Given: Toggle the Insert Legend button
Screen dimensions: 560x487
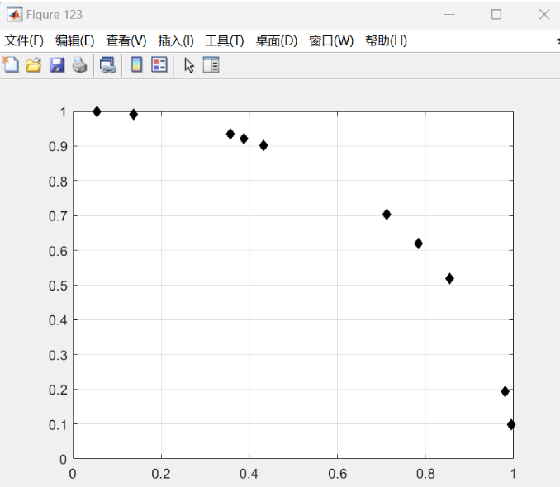Looking at the screenshot, I should [159, 65].
